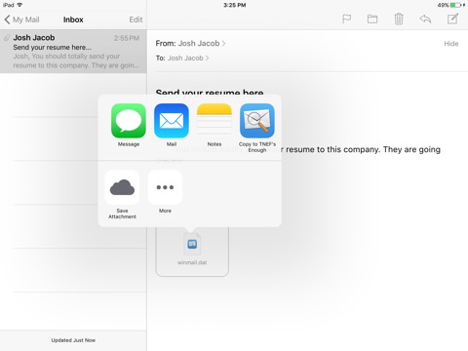Hide the message header details
Image resolution: width=468 pixels, height=351 pixels.
coord(451,44)
